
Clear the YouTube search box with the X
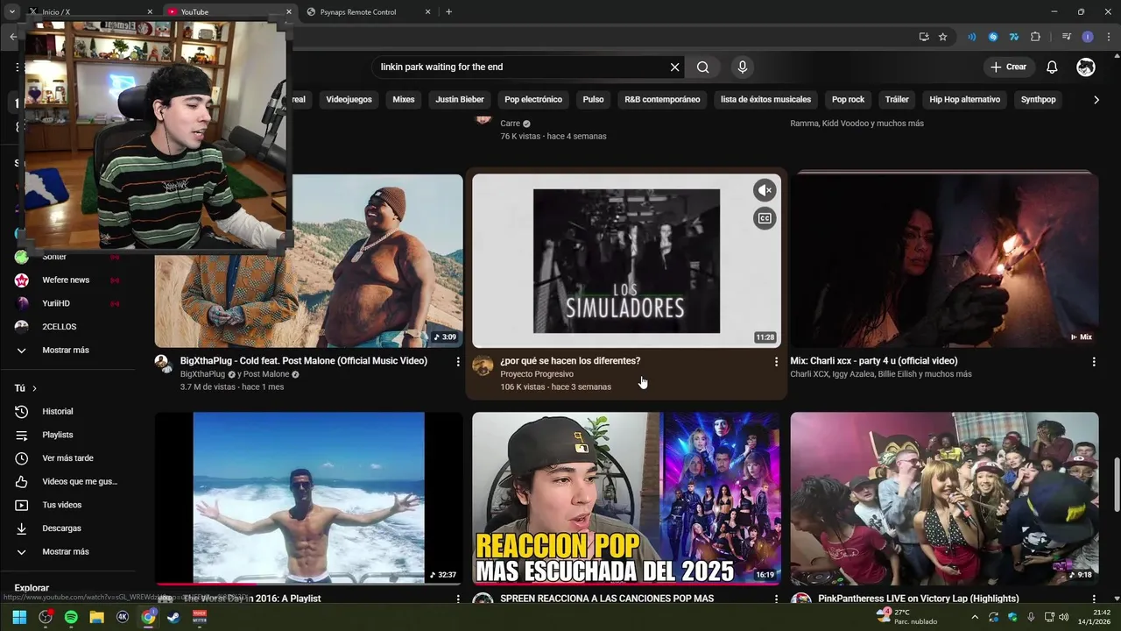(674, 67)
